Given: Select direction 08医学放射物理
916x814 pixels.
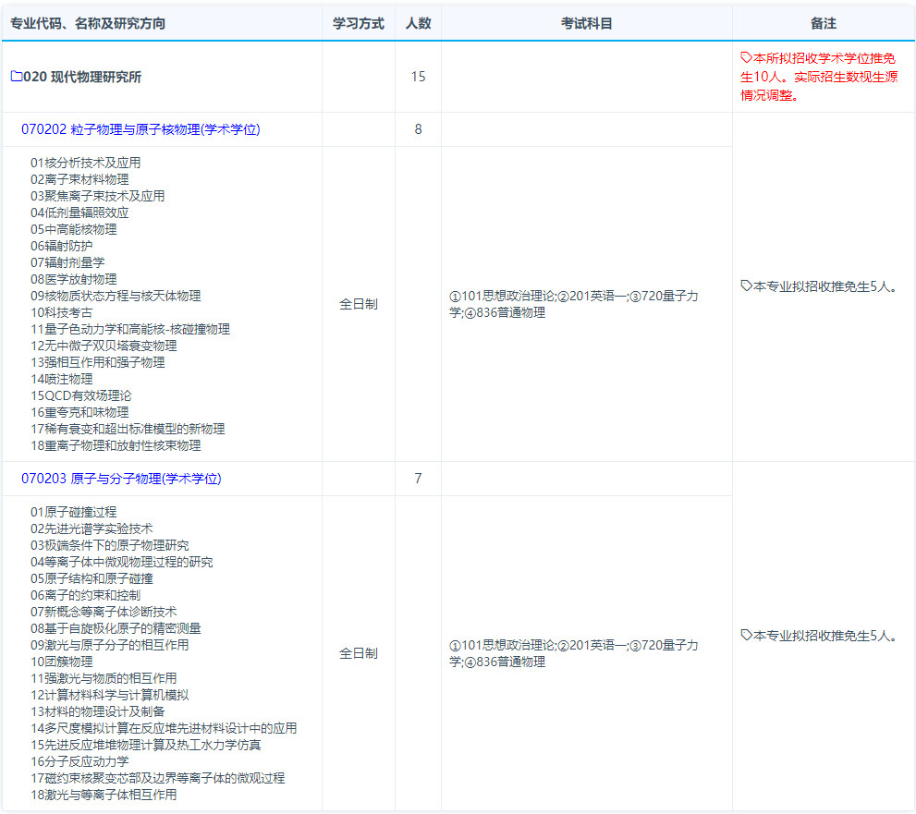Looking at the screenshot, I should click(x=74, y=279).
